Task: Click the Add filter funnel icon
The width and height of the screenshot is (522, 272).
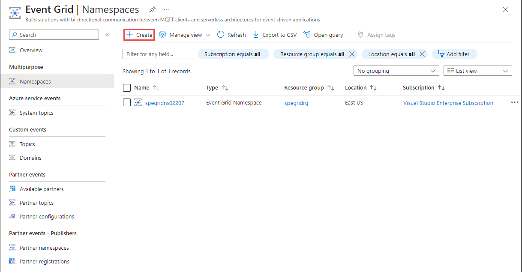Action: click(440, 54)
